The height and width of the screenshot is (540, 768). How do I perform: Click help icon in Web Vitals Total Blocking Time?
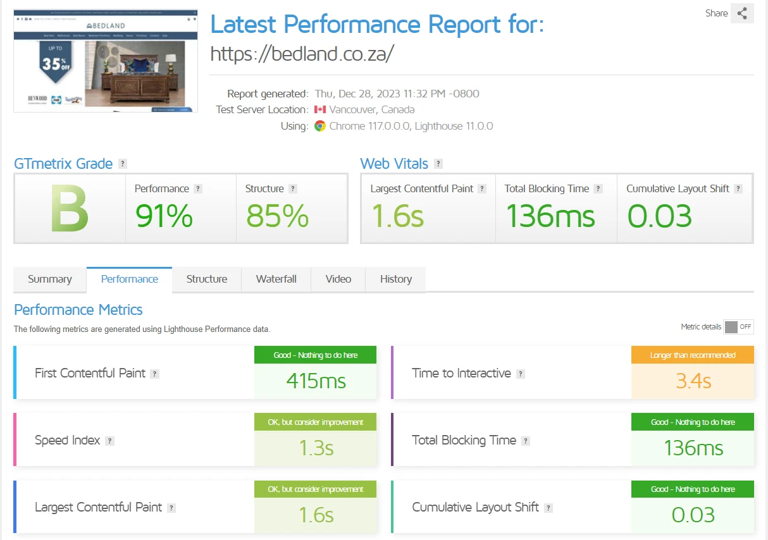[598, 188]
